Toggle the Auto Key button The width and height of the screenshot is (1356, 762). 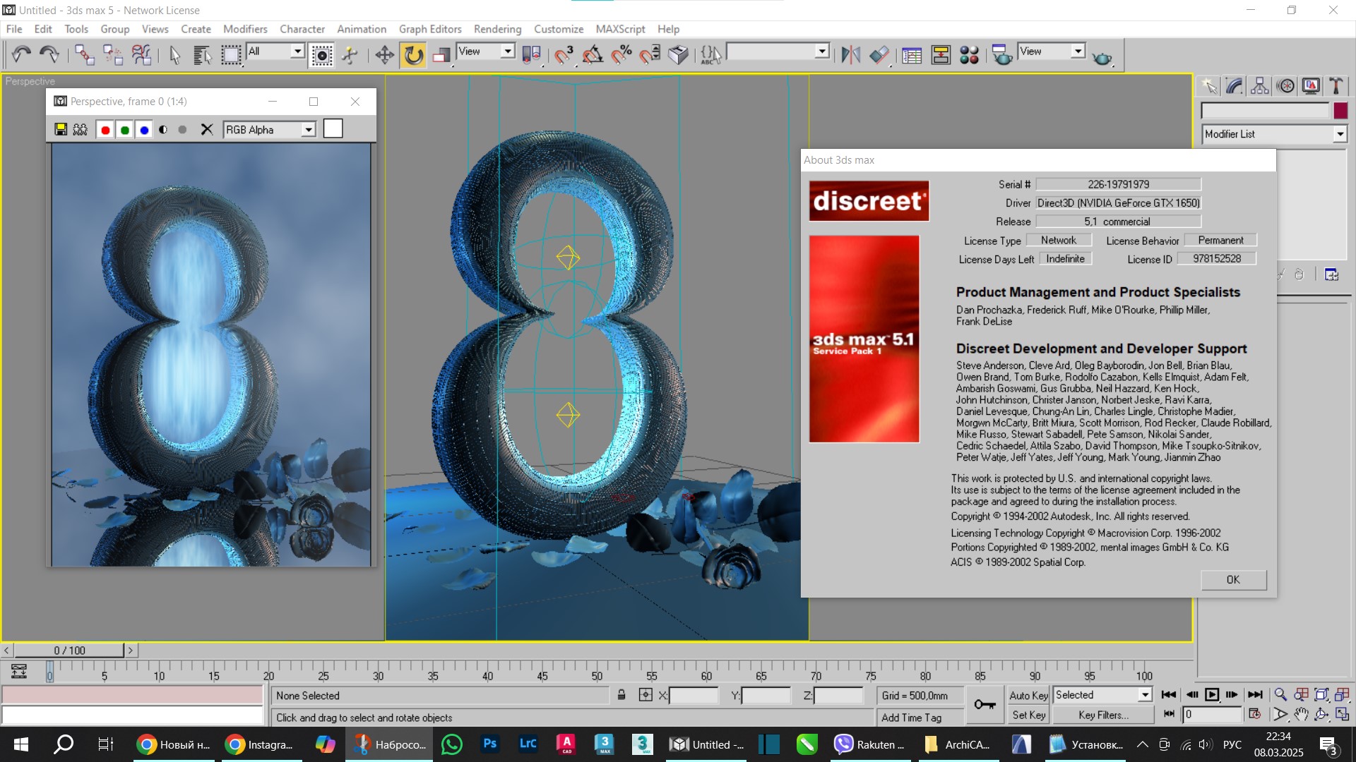pyautogui.click(x=1028, y=695)
